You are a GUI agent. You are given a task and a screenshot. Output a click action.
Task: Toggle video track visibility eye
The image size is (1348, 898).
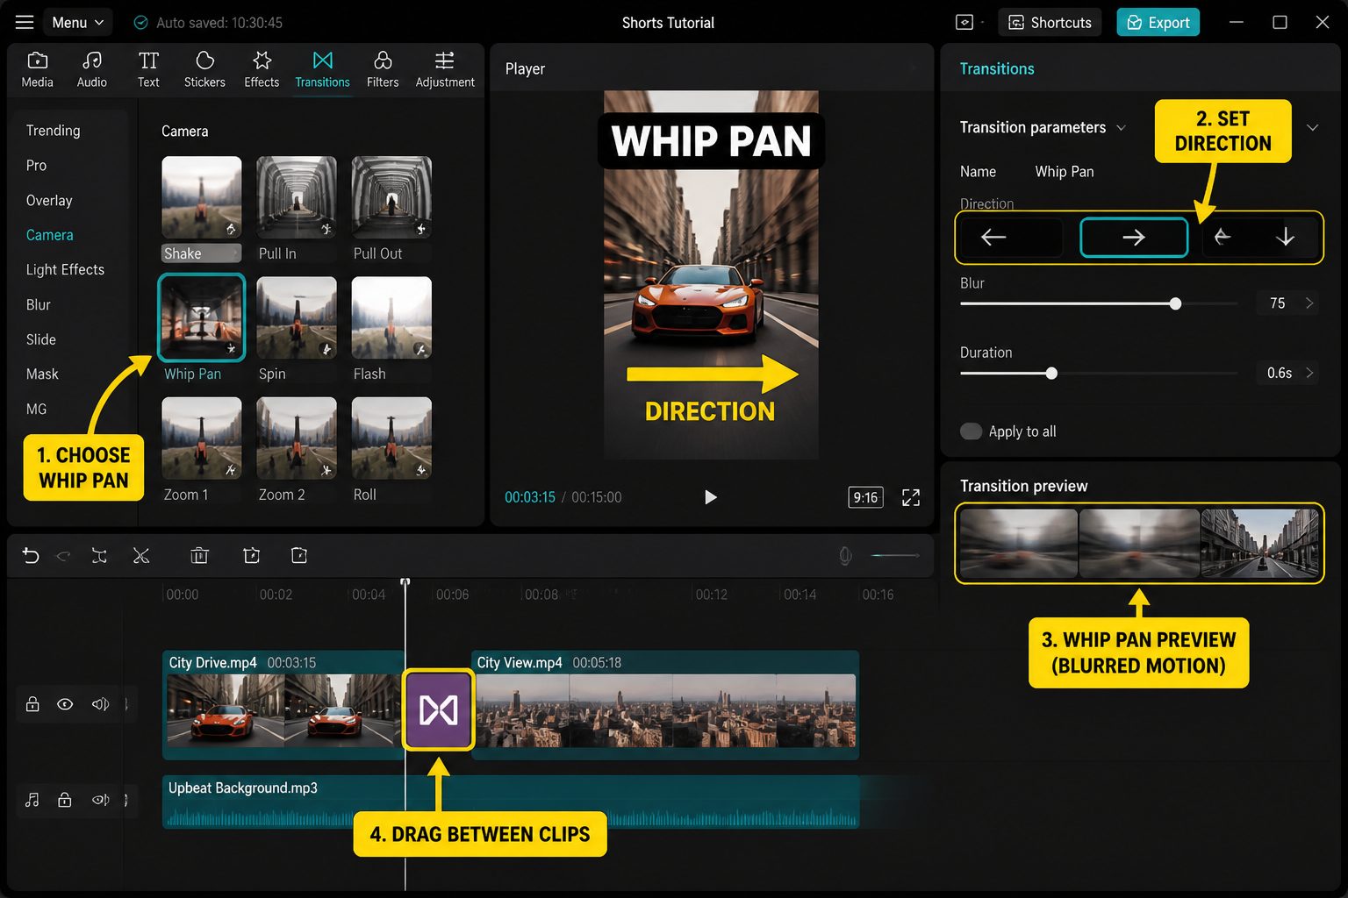(x=65, y=704)
